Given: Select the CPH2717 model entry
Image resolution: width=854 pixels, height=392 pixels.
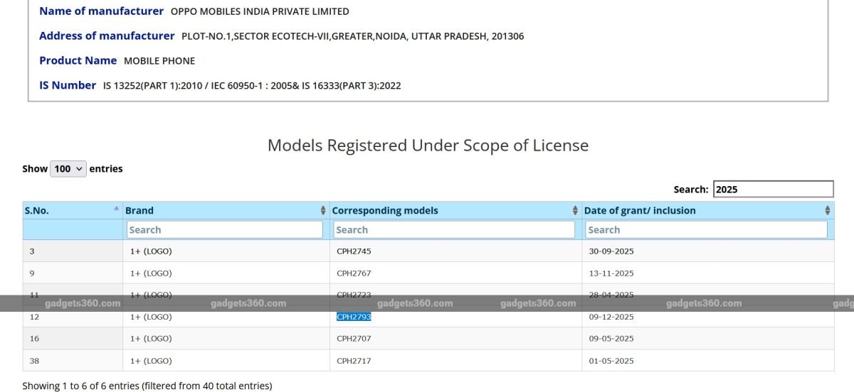Looking at the screenshot, I should tap(354, 361).
